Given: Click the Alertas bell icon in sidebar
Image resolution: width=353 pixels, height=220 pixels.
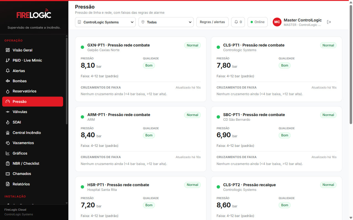Looking at the screenshot, I should point(8,71).
